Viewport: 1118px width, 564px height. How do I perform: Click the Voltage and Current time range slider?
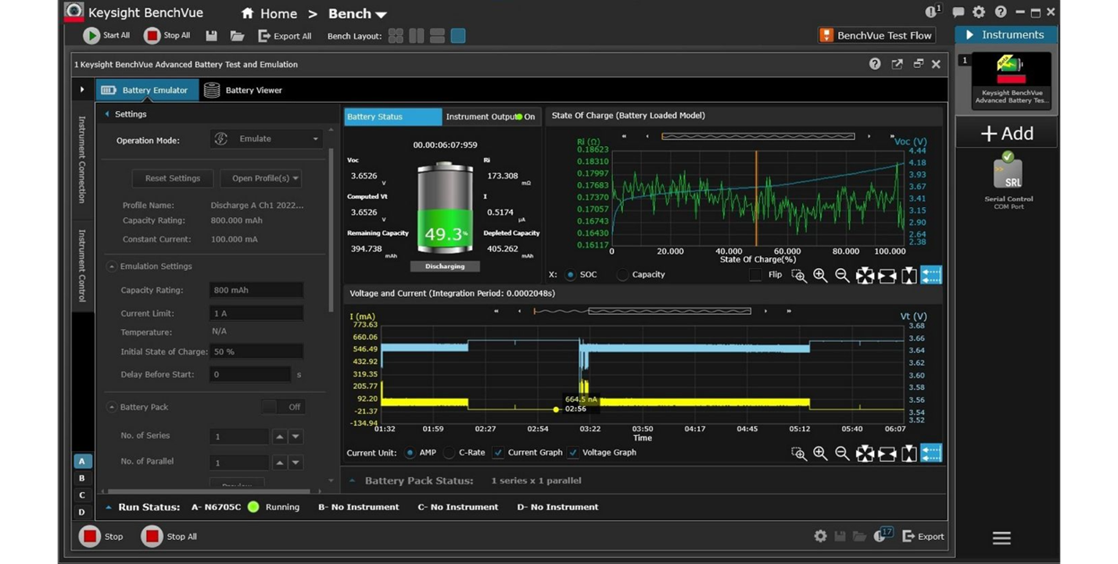668,311
